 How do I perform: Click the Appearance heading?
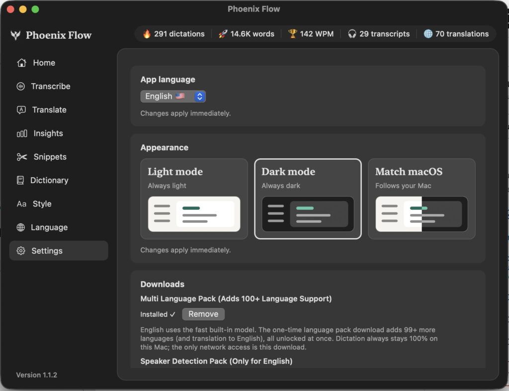tap(164, 148)
